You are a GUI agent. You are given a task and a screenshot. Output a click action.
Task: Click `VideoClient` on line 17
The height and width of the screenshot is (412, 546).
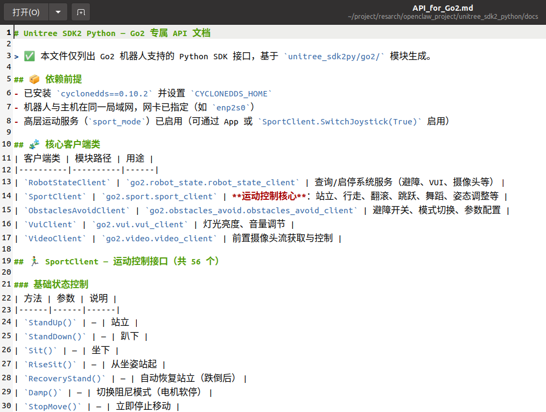point(55,239)
